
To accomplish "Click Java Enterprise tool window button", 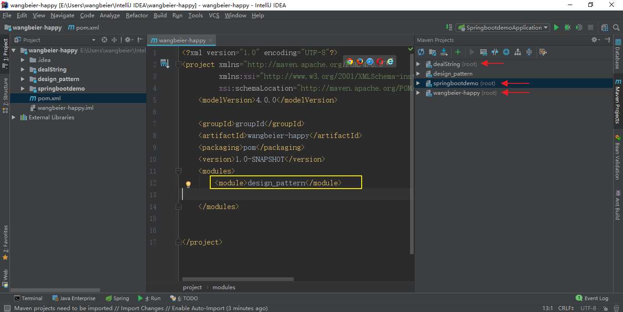I will click(74, 298).
